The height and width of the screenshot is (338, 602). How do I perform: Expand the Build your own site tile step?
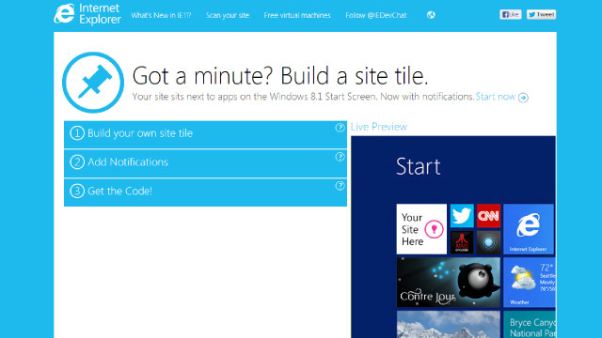point(205,134)
